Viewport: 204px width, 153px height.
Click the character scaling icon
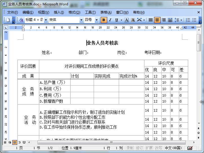pos(139,20)
